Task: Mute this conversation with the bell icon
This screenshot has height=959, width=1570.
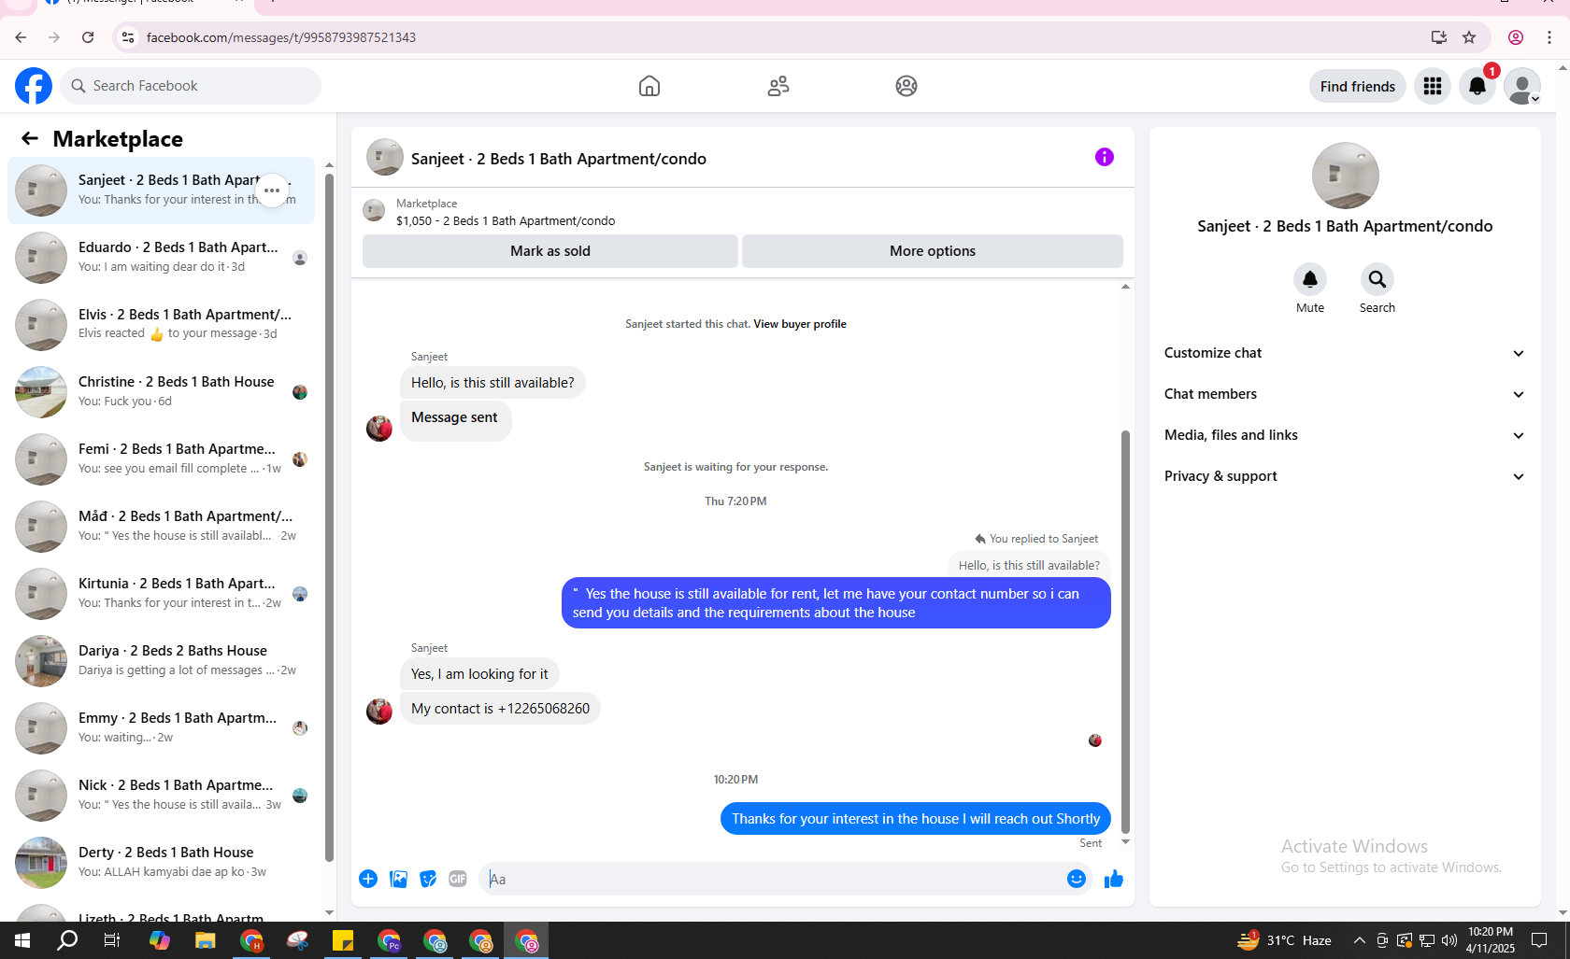Action: 1310,279
